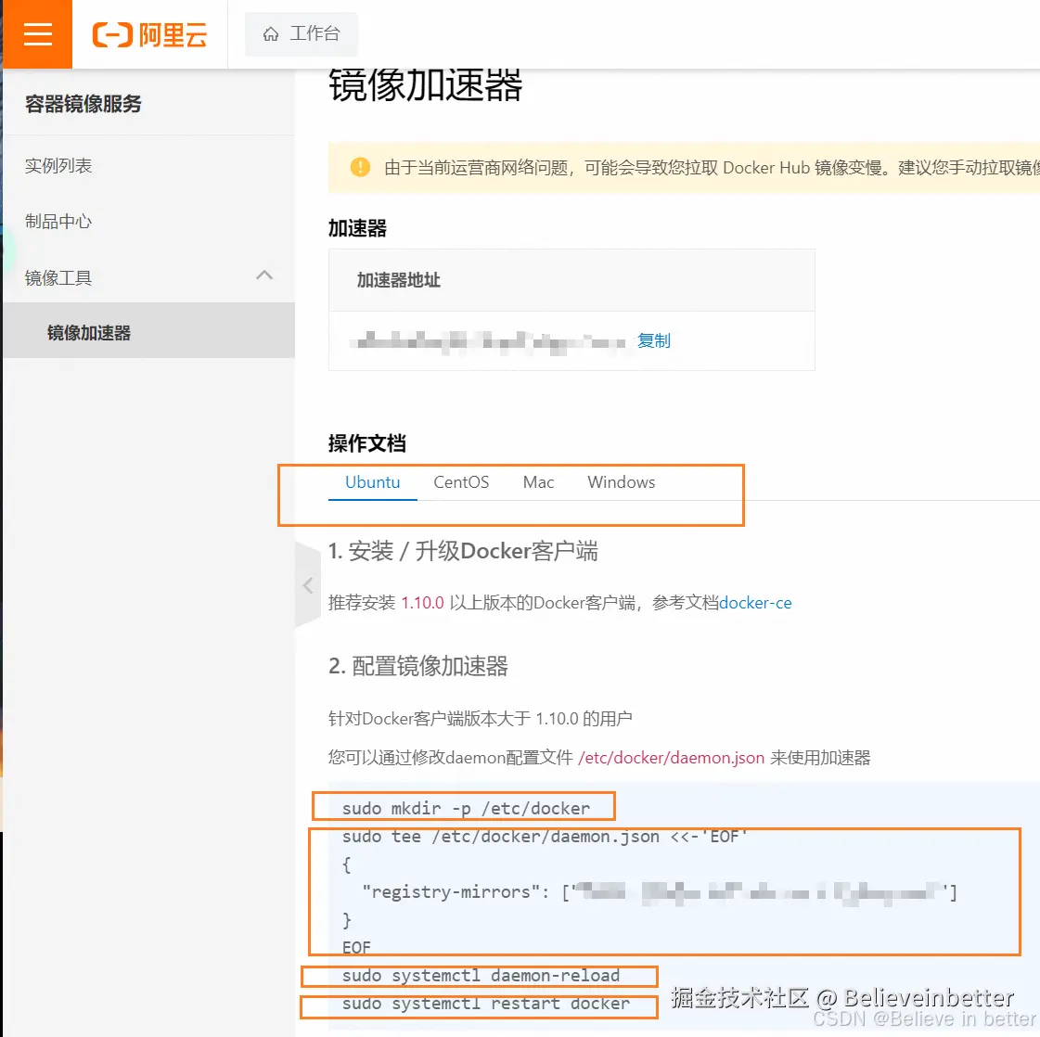Image resolution: width=1040 pixels, height=1037 pixels.
Task: Click the /etc/docker/daemon.json path text
Action: (672, 757)
